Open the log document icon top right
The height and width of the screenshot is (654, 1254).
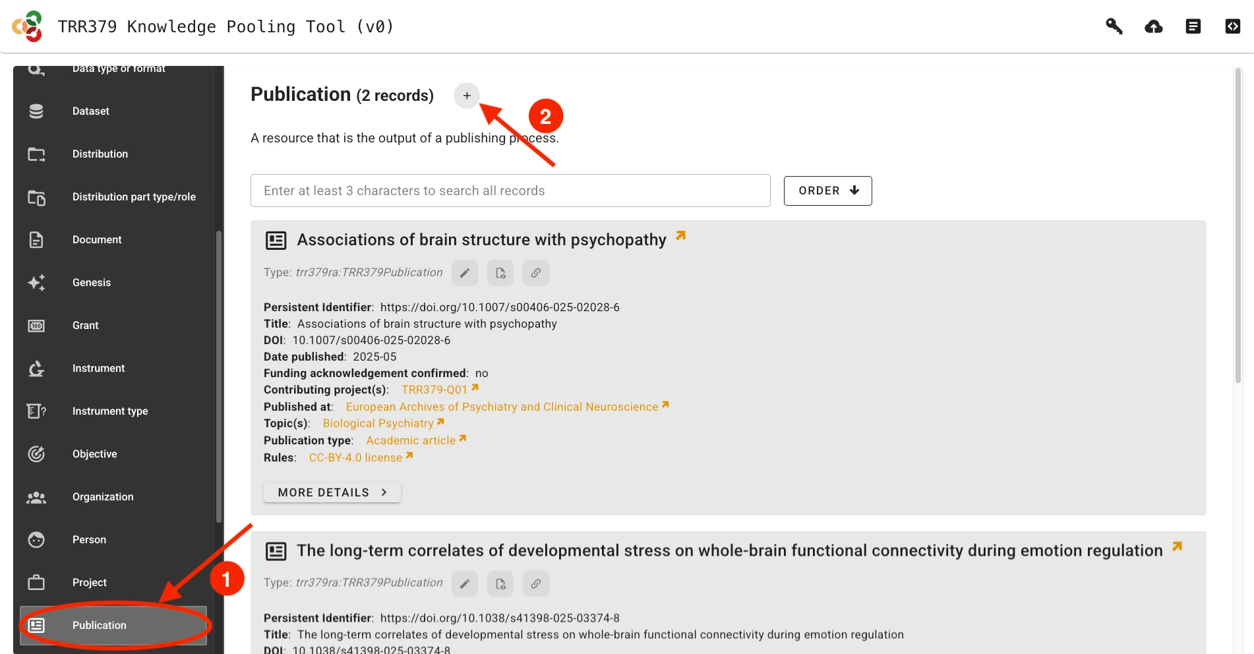coord(1193,26)
